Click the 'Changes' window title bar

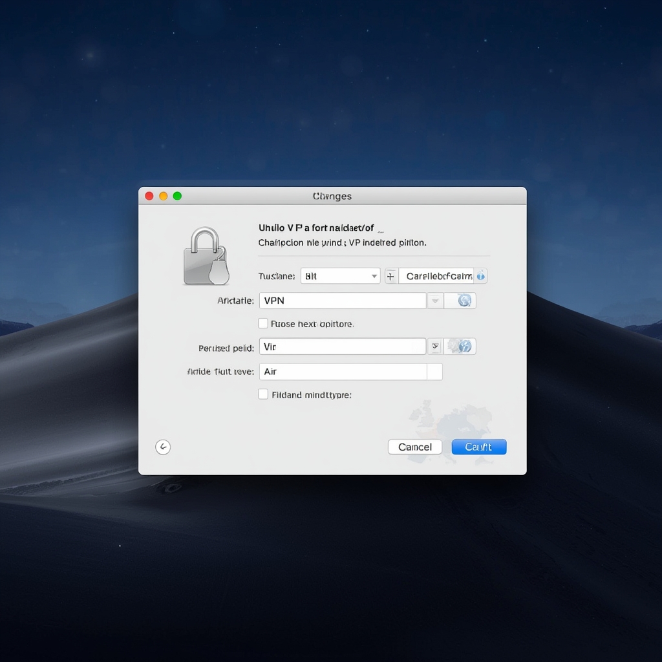click(332, 196)
